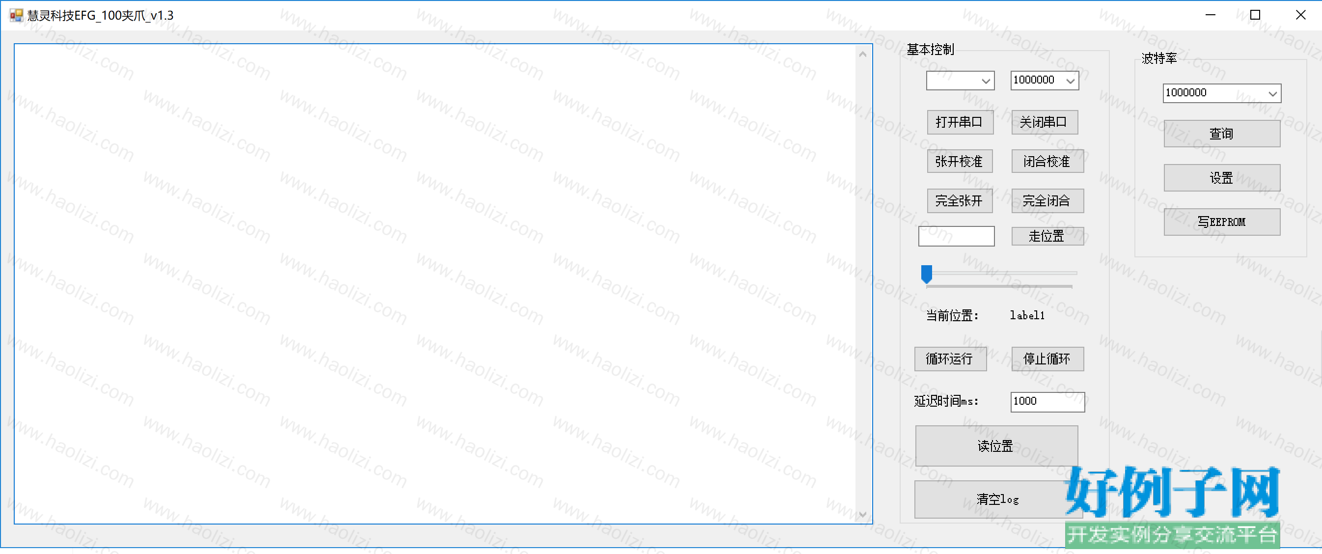Click the 打开串口 button
The width and height of the screenshot is (1322, 554).
coord(960,122)
